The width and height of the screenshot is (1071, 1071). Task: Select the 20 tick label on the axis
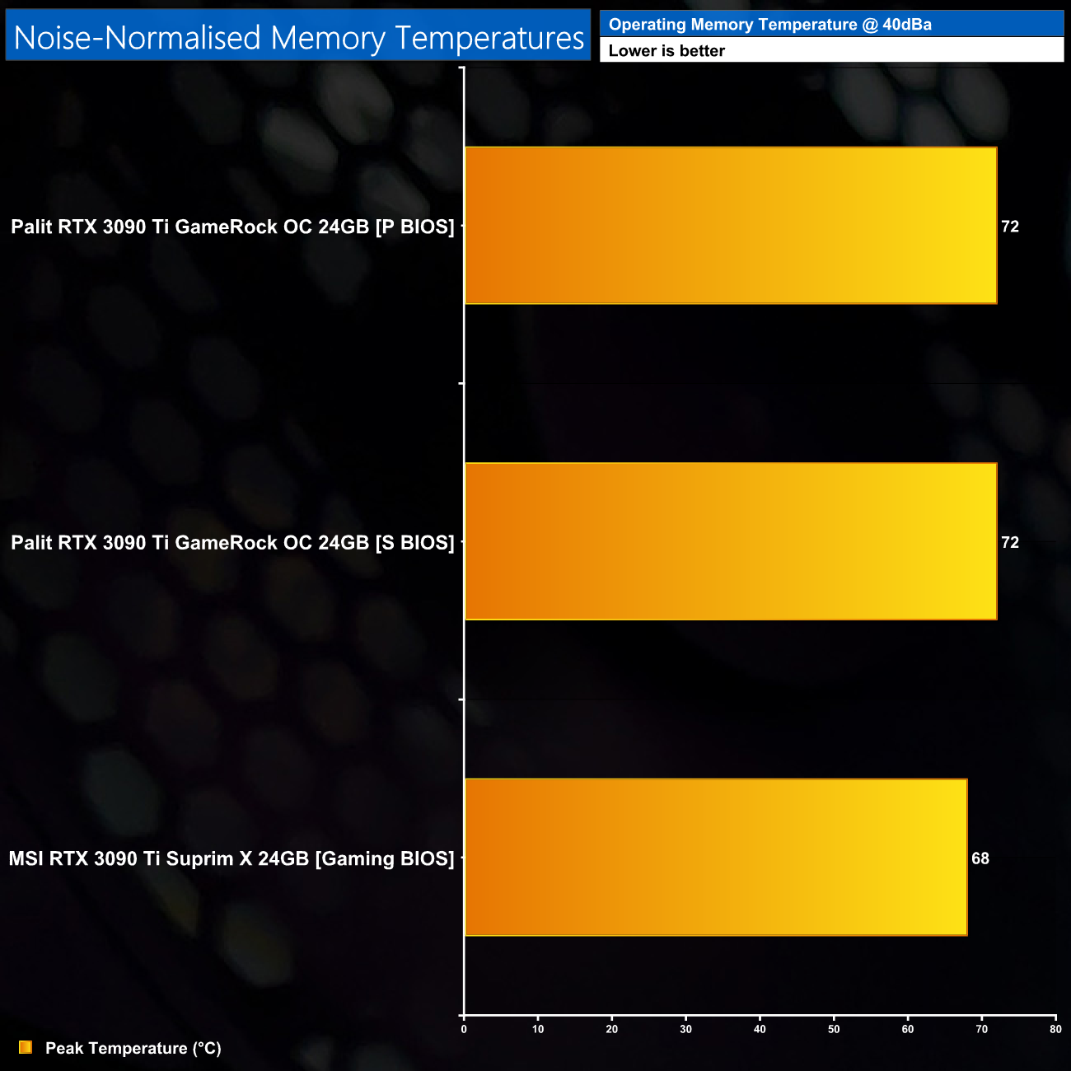612,1029
